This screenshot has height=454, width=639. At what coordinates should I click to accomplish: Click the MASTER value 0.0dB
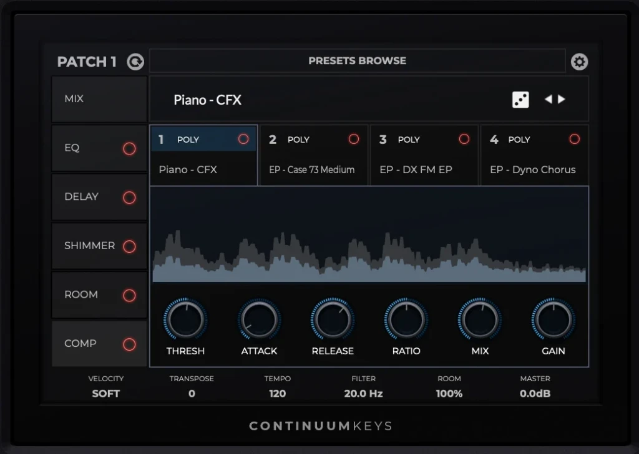(x=535, y=394)
